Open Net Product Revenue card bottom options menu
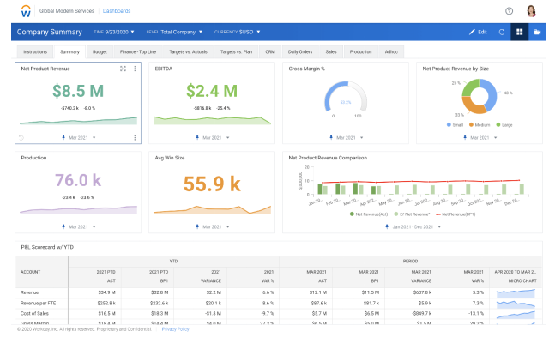The width and height of the screenshot is (555, 337). [x=135, y=138]
